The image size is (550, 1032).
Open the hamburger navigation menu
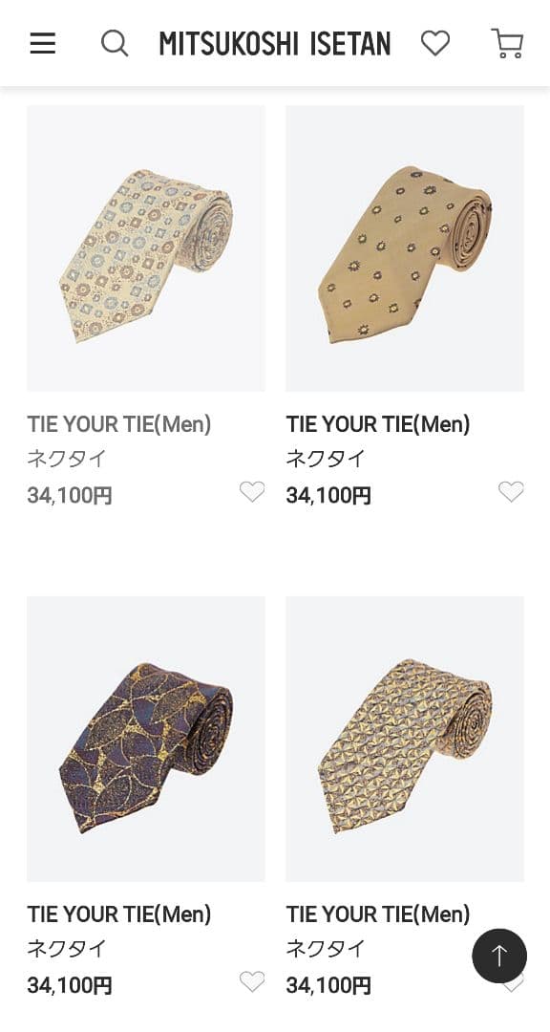43,43
